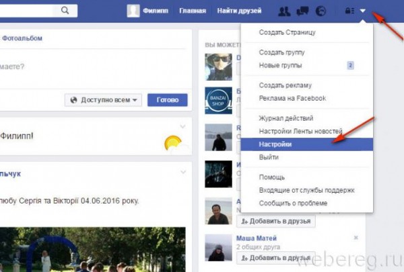Click the Новые группы count badge
404x272 pixels.
point(350,65)
